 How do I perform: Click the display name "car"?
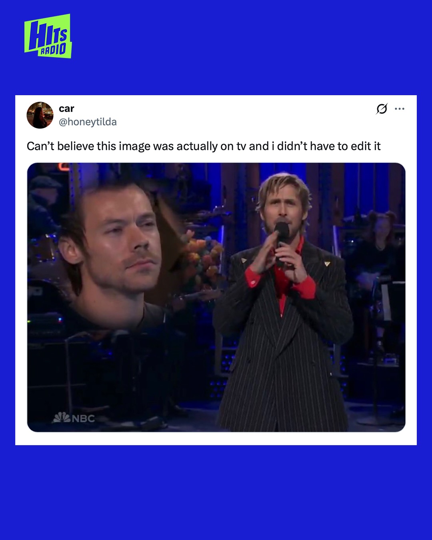(66, 109)
